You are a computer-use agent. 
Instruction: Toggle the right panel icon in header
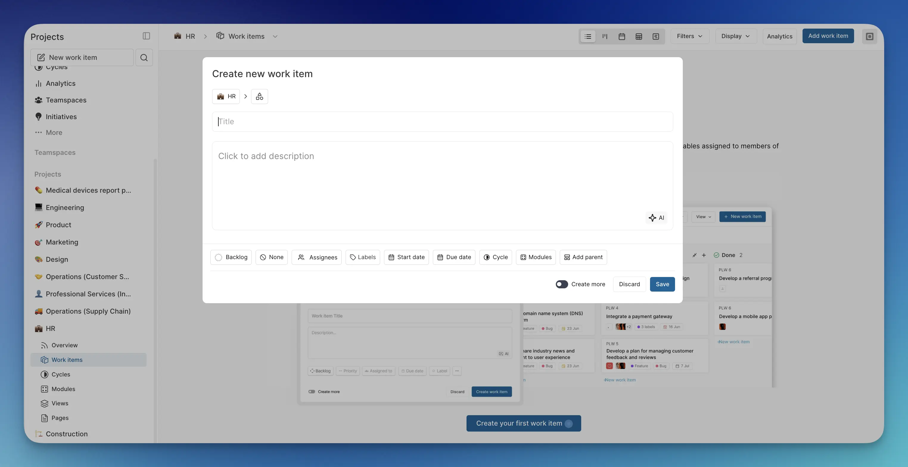pos(870,36)
